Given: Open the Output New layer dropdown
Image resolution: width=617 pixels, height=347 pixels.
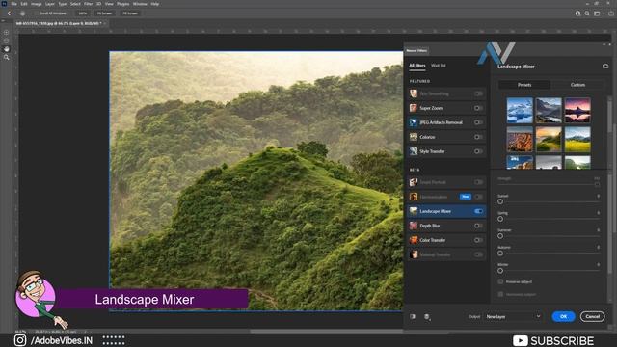Looking at the screenshot, I should pyautogui.click(x=513, y=317).
